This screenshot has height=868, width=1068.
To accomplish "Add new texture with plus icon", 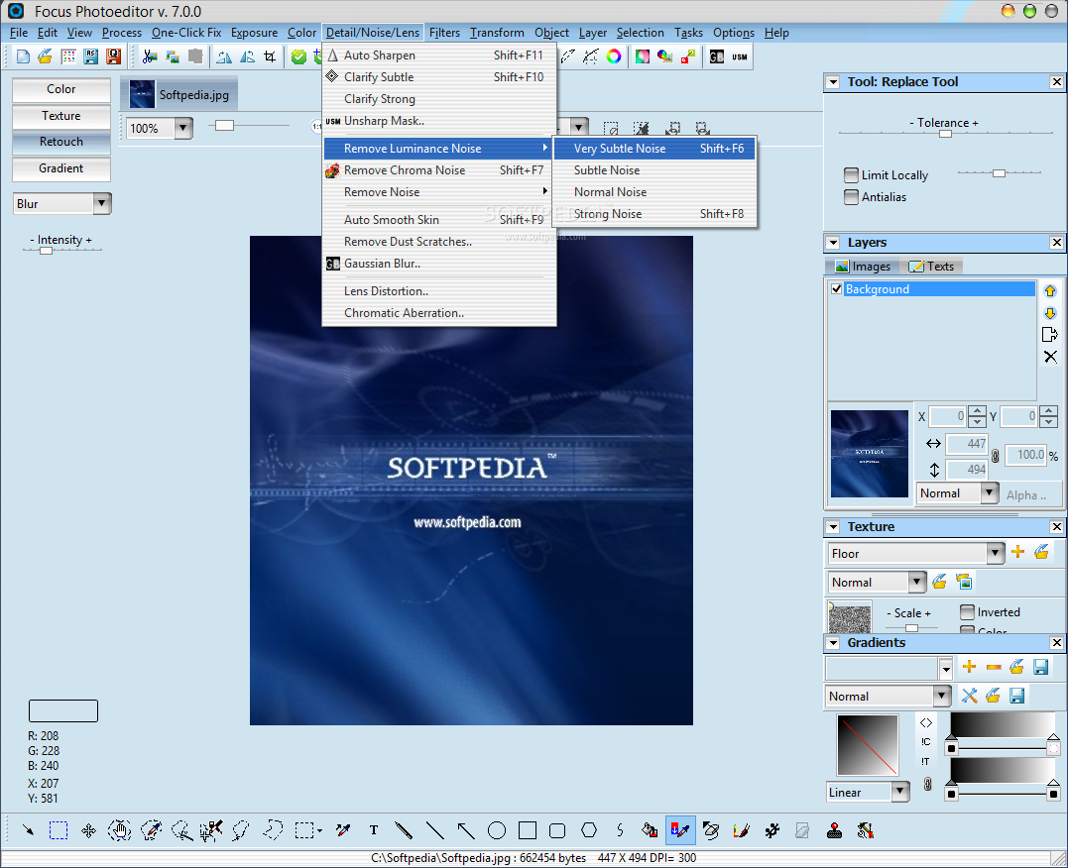I will (1017, 552).
